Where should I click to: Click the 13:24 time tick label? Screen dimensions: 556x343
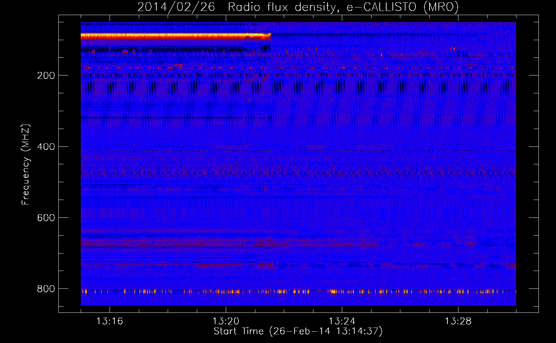click(342, 321)
